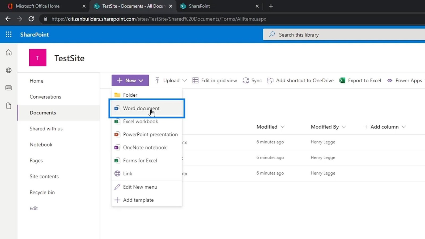Click the Sync toolbar button

coord(252,80)
